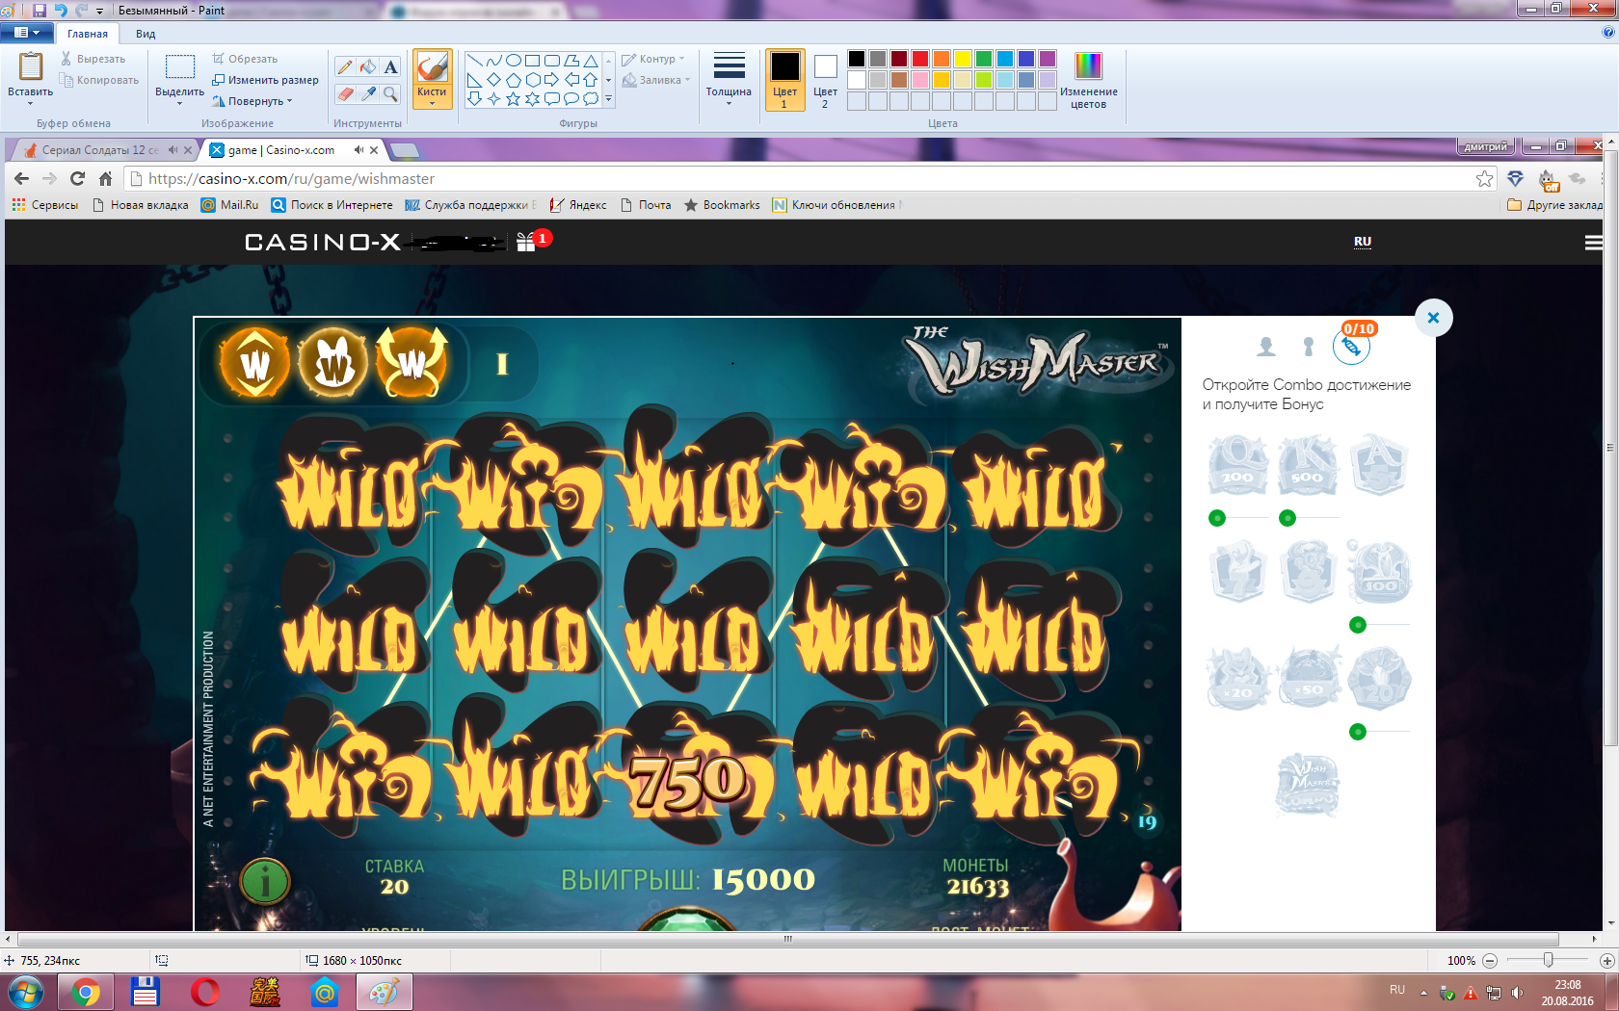The width and height of the screenshot is (1619, 1011).
Task: Select the Цвет 2 background color box
Action: (825, 80)
